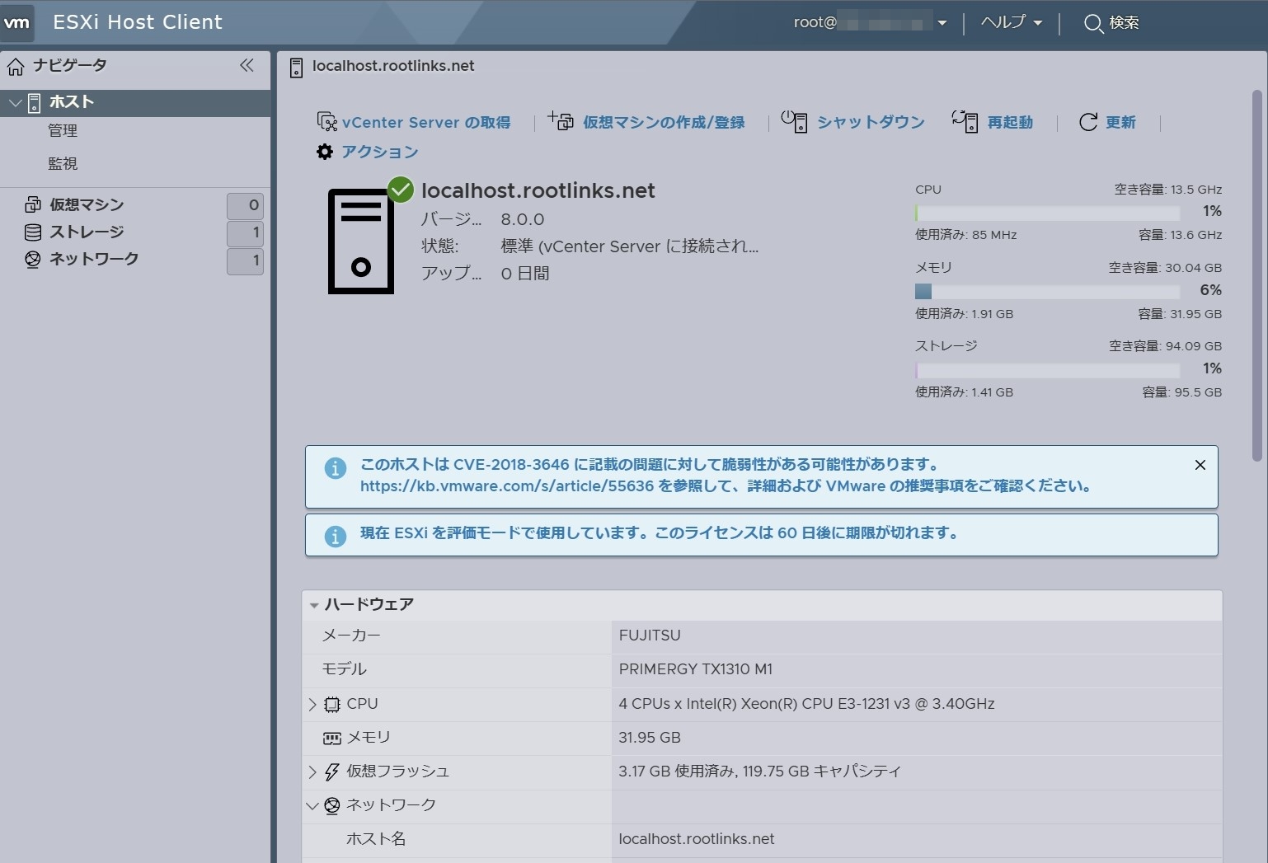Click the network icon in hardware list
The image size is (1268, 863).
tap(331, 805)
